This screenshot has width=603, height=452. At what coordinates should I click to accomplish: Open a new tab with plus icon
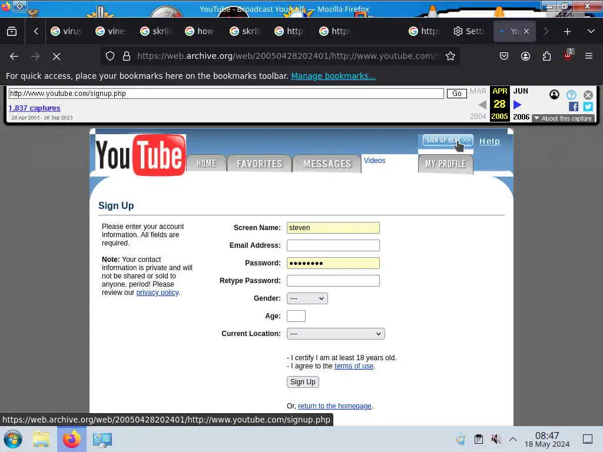pyautogui.click(x=567, y=32)
